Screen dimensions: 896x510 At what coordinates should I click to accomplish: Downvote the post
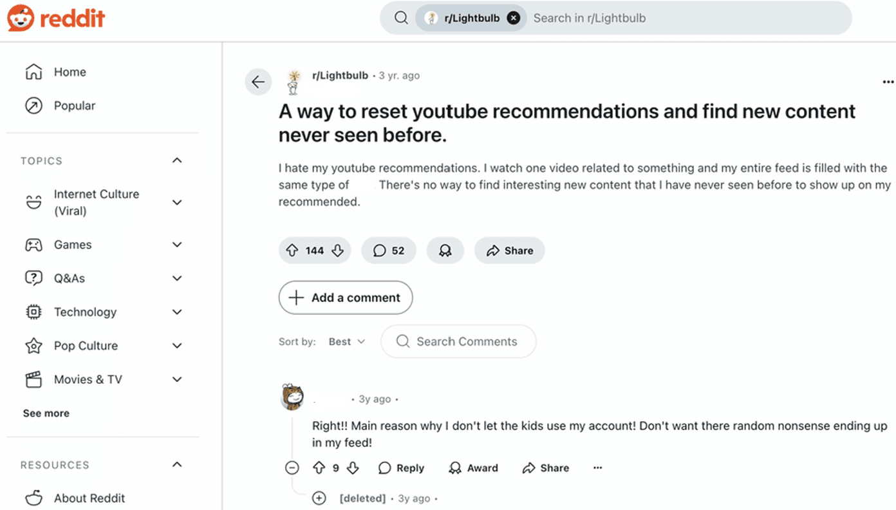click(x=337, y=250)
